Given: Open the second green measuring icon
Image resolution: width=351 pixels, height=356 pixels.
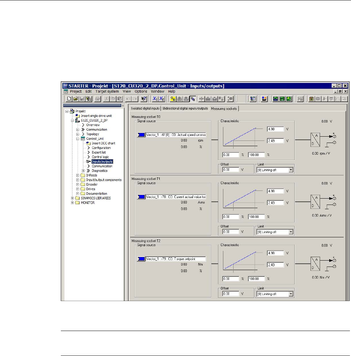Looking at the screenshot, I should 282,99.
